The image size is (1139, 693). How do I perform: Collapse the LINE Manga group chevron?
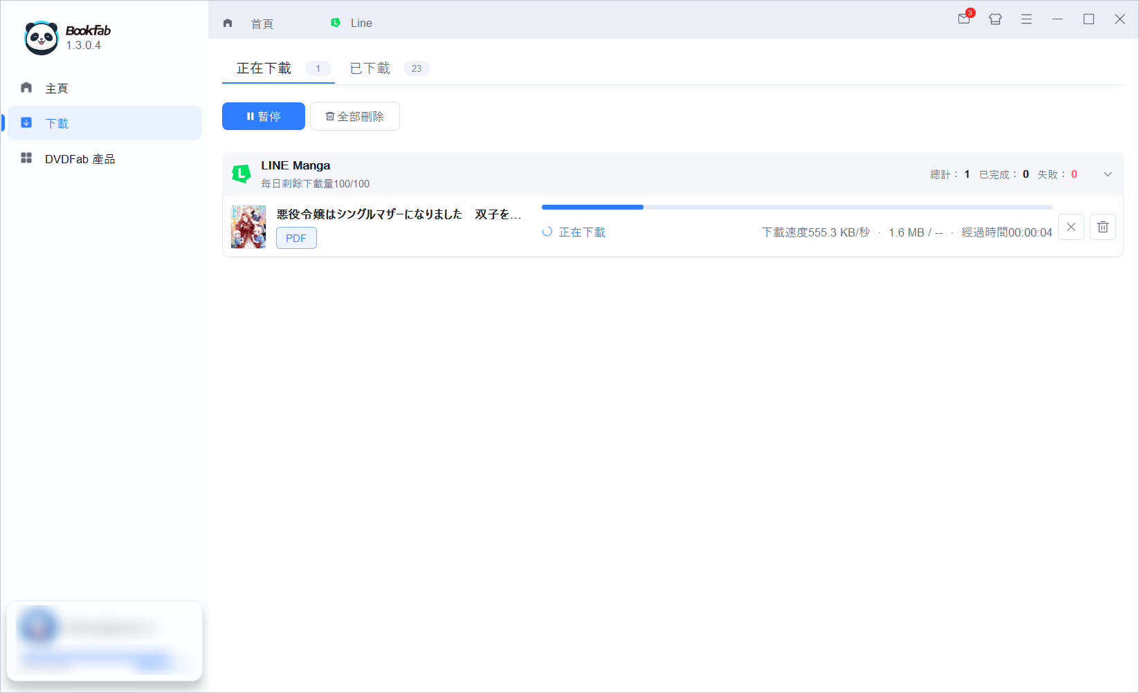click(x=1107, y=174)
